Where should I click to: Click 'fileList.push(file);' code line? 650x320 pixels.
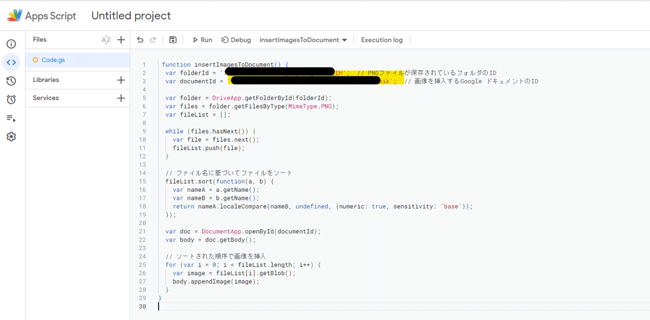[209, 148]
